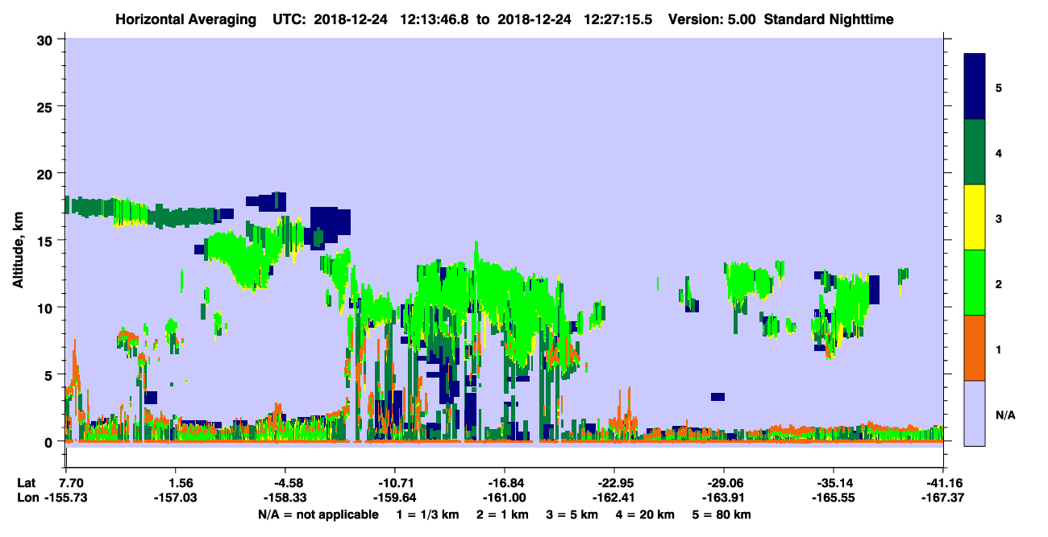Click the altitude tick label 20
Screen dimensions: 1048x537
coord(47,173)
